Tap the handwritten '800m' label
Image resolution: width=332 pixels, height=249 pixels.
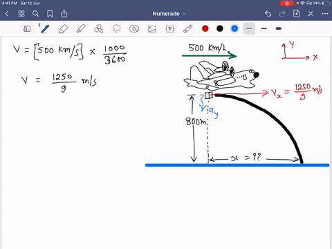coord(196,121)
